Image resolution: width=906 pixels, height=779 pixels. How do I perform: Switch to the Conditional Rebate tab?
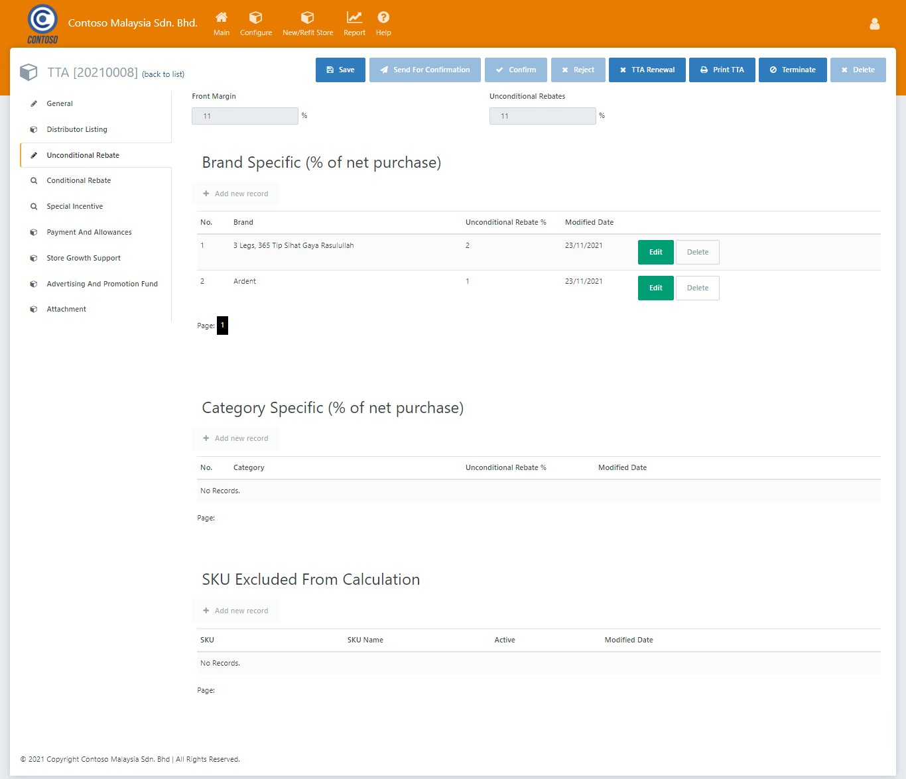point(79,180)
